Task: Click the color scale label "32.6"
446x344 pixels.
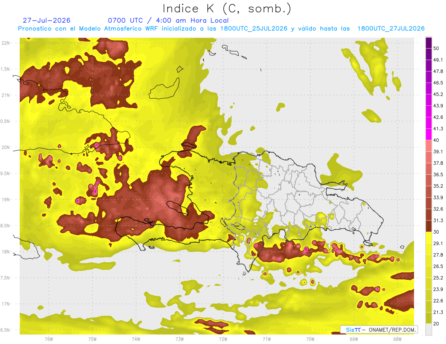Action: point(438,209)
